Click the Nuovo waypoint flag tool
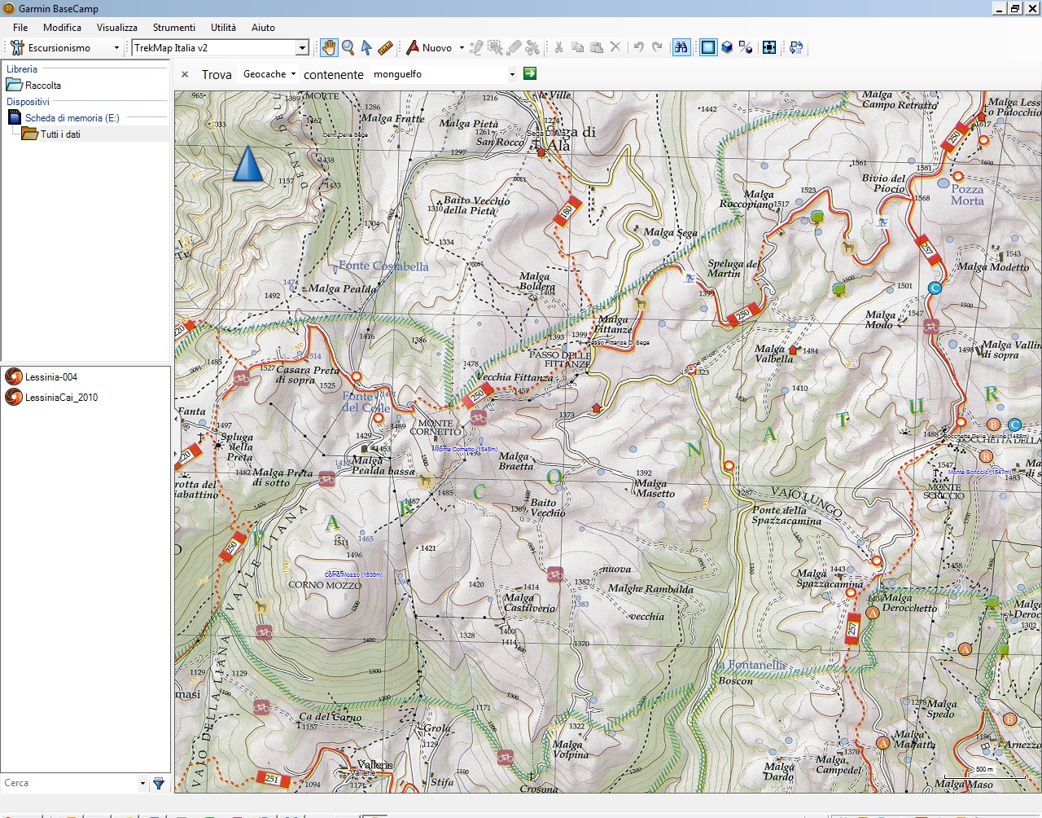The height and width of the screenshot is (818, 1042). tap(413, 47)
